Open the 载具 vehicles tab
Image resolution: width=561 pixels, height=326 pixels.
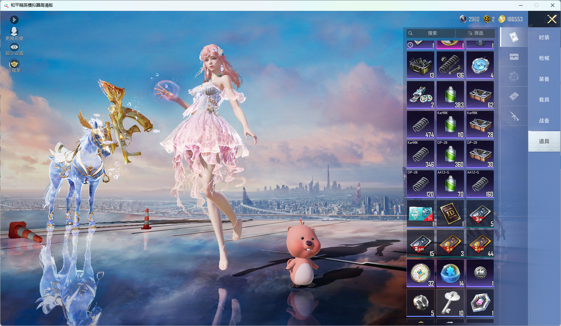(544, 100)
